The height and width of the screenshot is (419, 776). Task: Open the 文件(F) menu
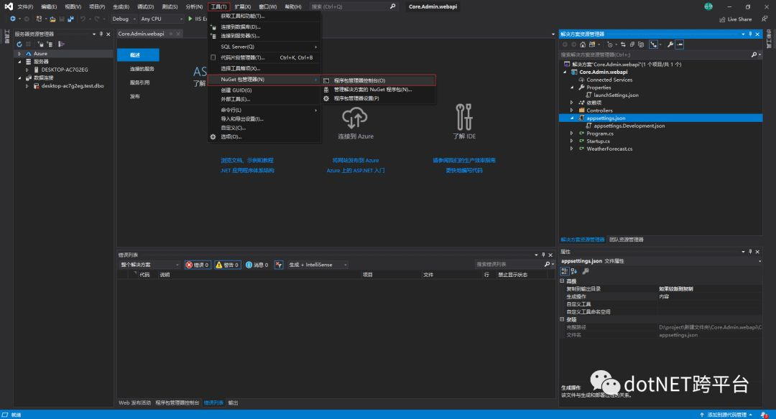(x=25, y=7)
